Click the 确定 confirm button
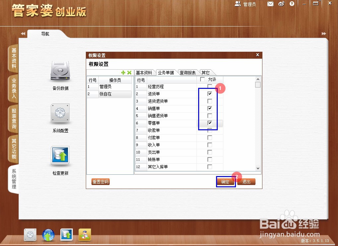Image resolution: width=338 pixels, height=246 pixels. point(226,182)
